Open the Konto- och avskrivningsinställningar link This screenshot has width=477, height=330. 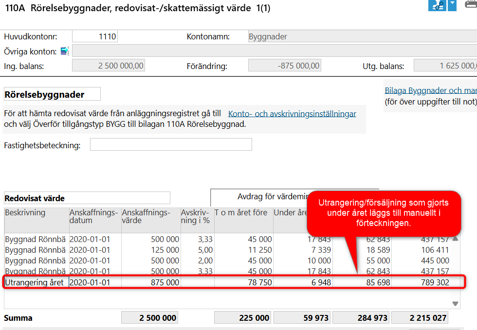pyautogui.click(x=292, y=114)
